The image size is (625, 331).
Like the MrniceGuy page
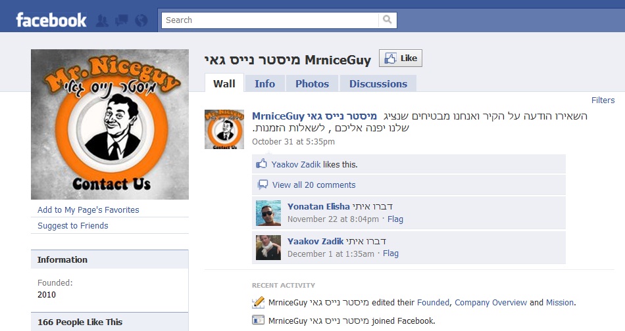pos(400,58)
